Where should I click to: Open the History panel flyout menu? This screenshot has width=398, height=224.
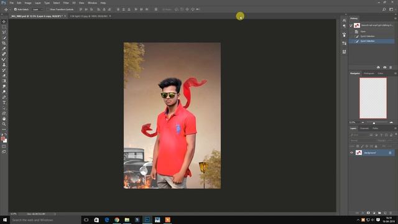click(x=396, y=18)
